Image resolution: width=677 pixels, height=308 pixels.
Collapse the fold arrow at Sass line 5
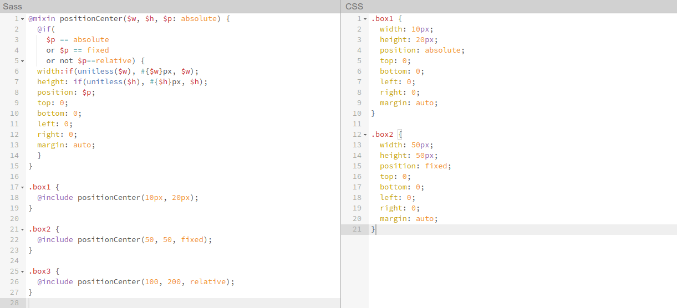pyautogui.click(x=22, y=61)
